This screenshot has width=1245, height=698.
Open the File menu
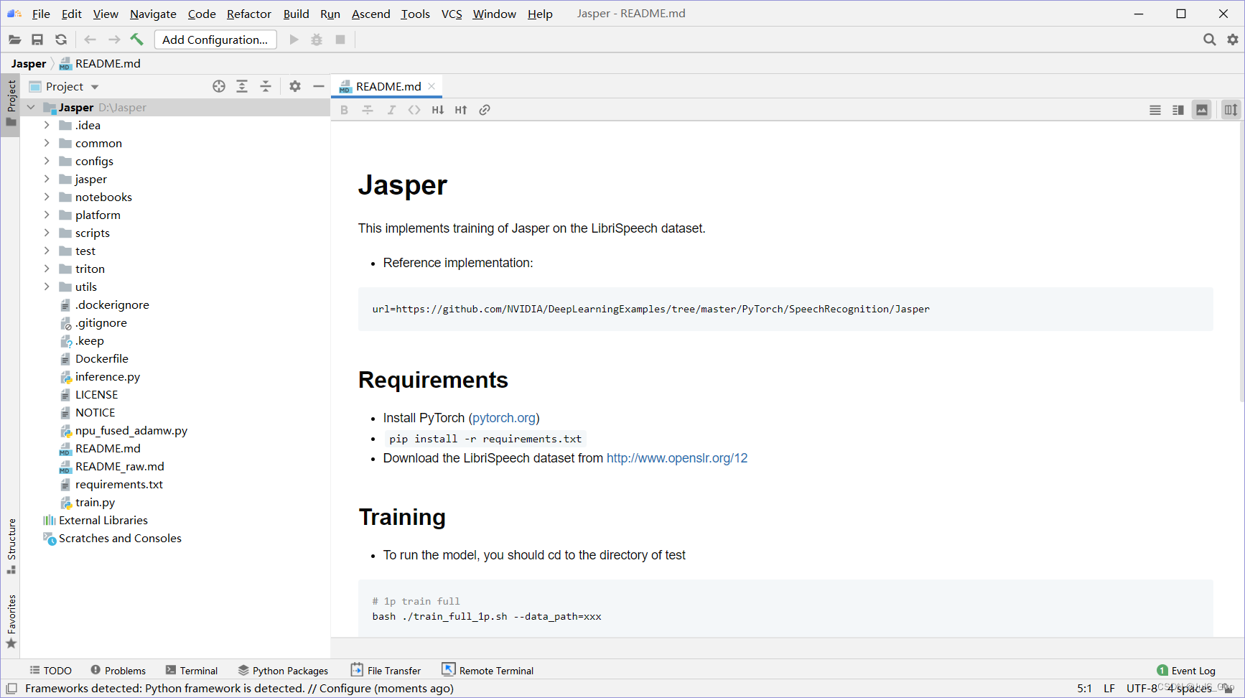click(41, 14)
